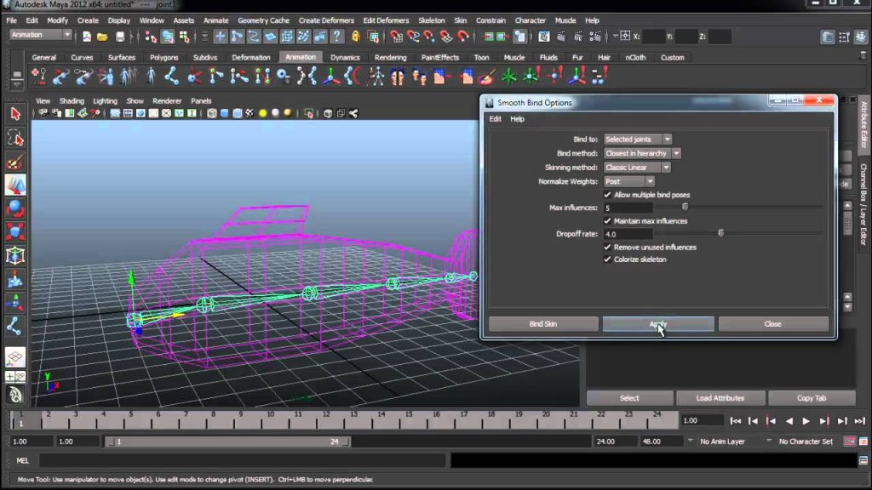Uncheck Allow multiple bind poses

[607, 195]
